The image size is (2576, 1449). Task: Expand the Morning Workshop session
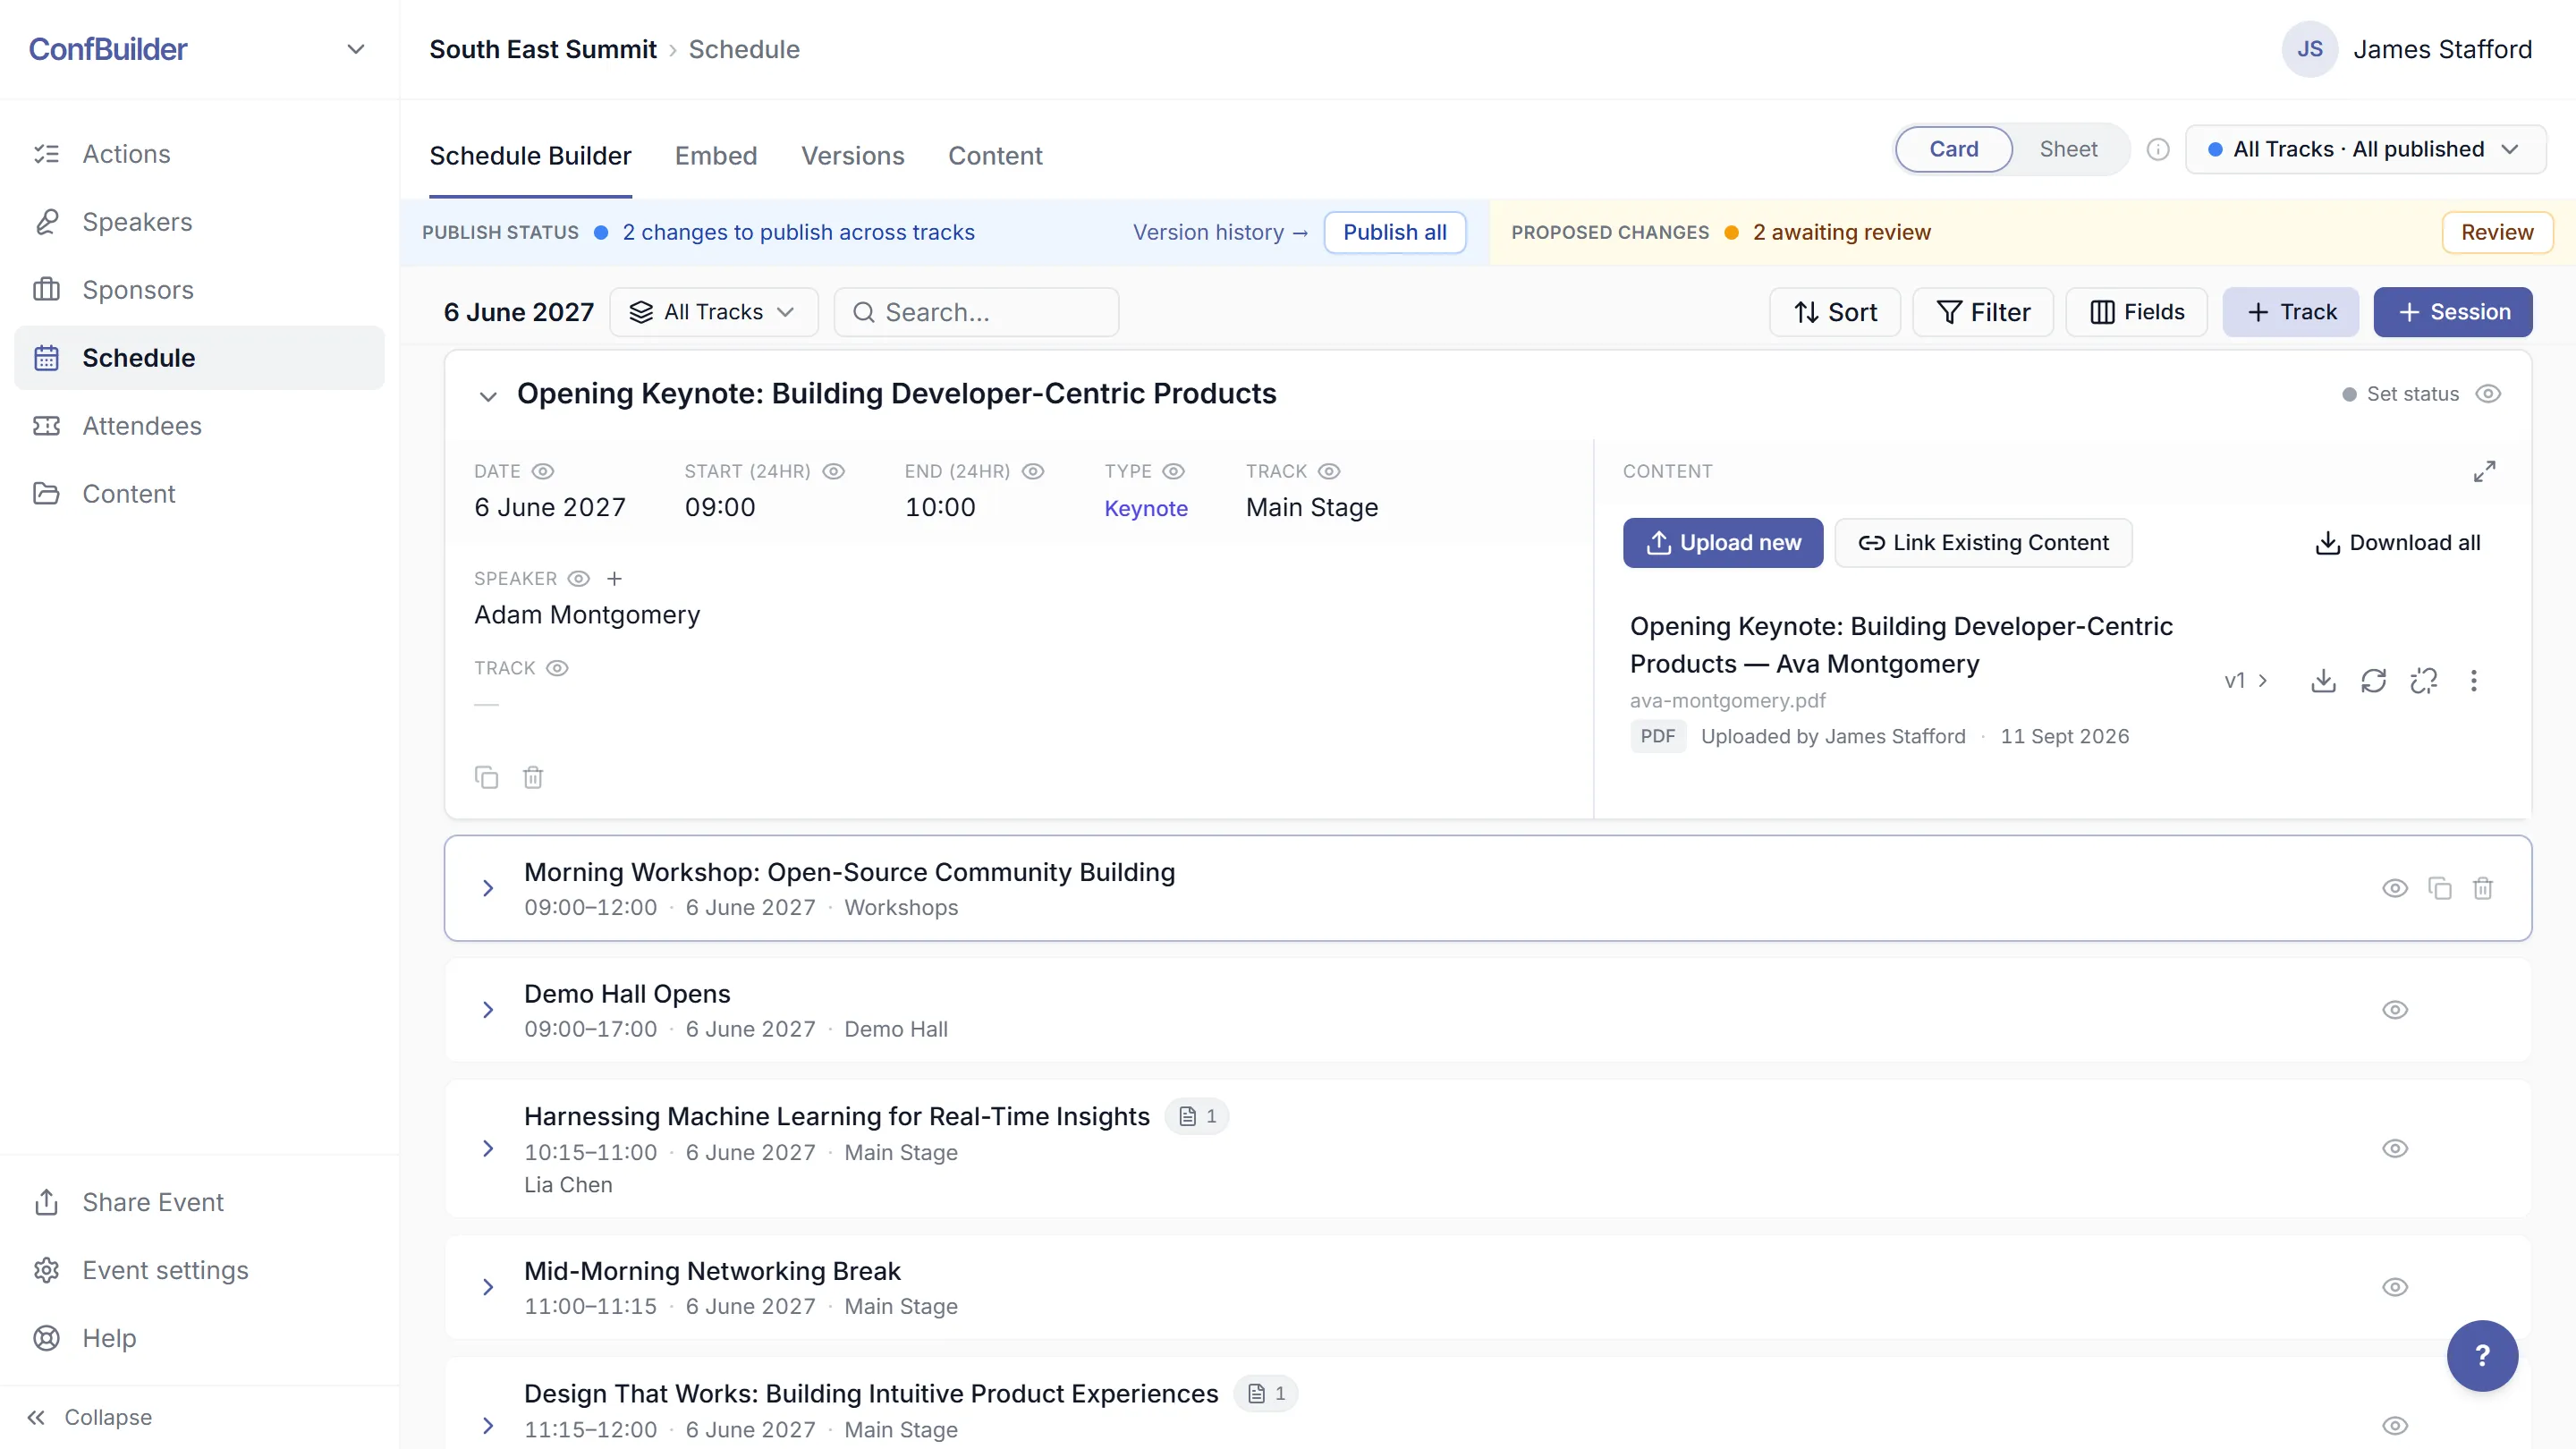point(488,888)
